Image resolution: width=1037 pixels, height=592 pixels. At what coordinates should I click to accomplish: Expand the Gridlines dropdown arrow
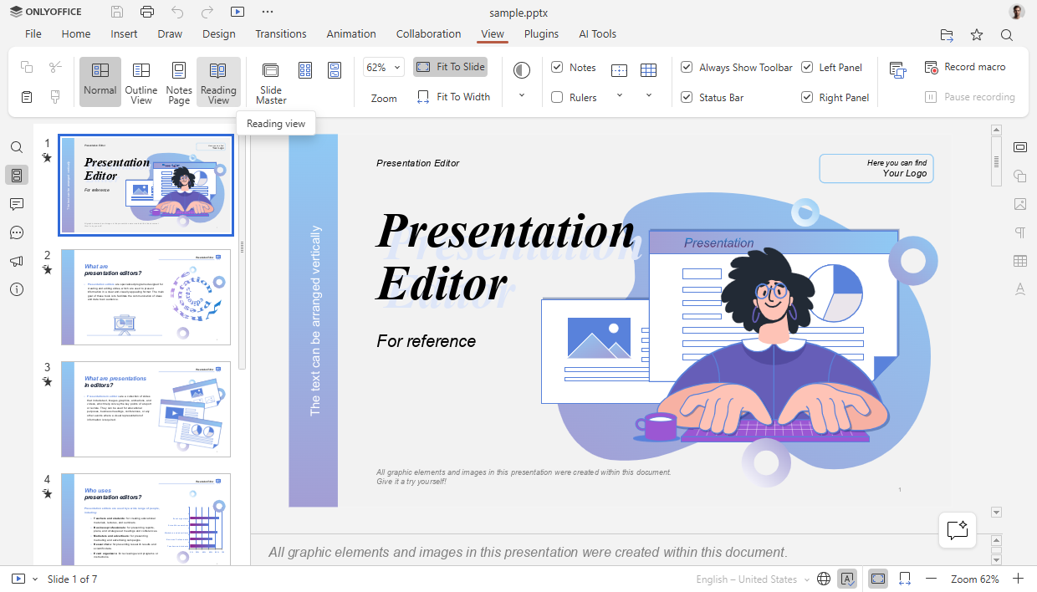(x=649, y=95)
